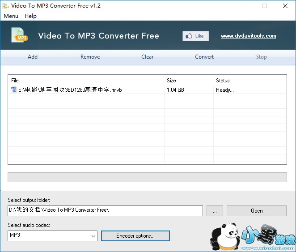296x252 pixels.
Task: Open the Menu menu
Action: pyautogui.click(x=11, y=16)
